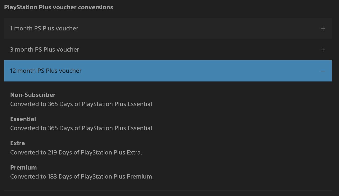Click 'Converted to 183 Days of PlayStation Plus Premium'
The height and width of the screenshot is (196, 339).
pos(82,177)
